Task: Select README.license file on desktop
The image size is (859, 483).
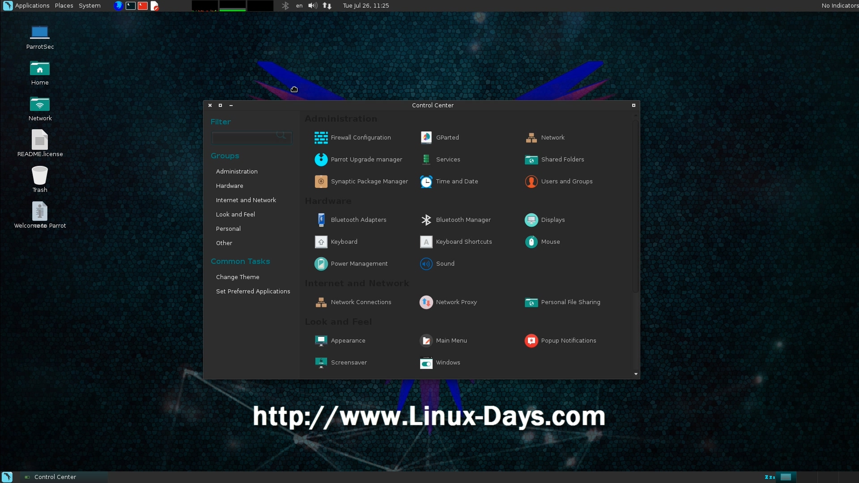Action: click(x=40, y=144)
